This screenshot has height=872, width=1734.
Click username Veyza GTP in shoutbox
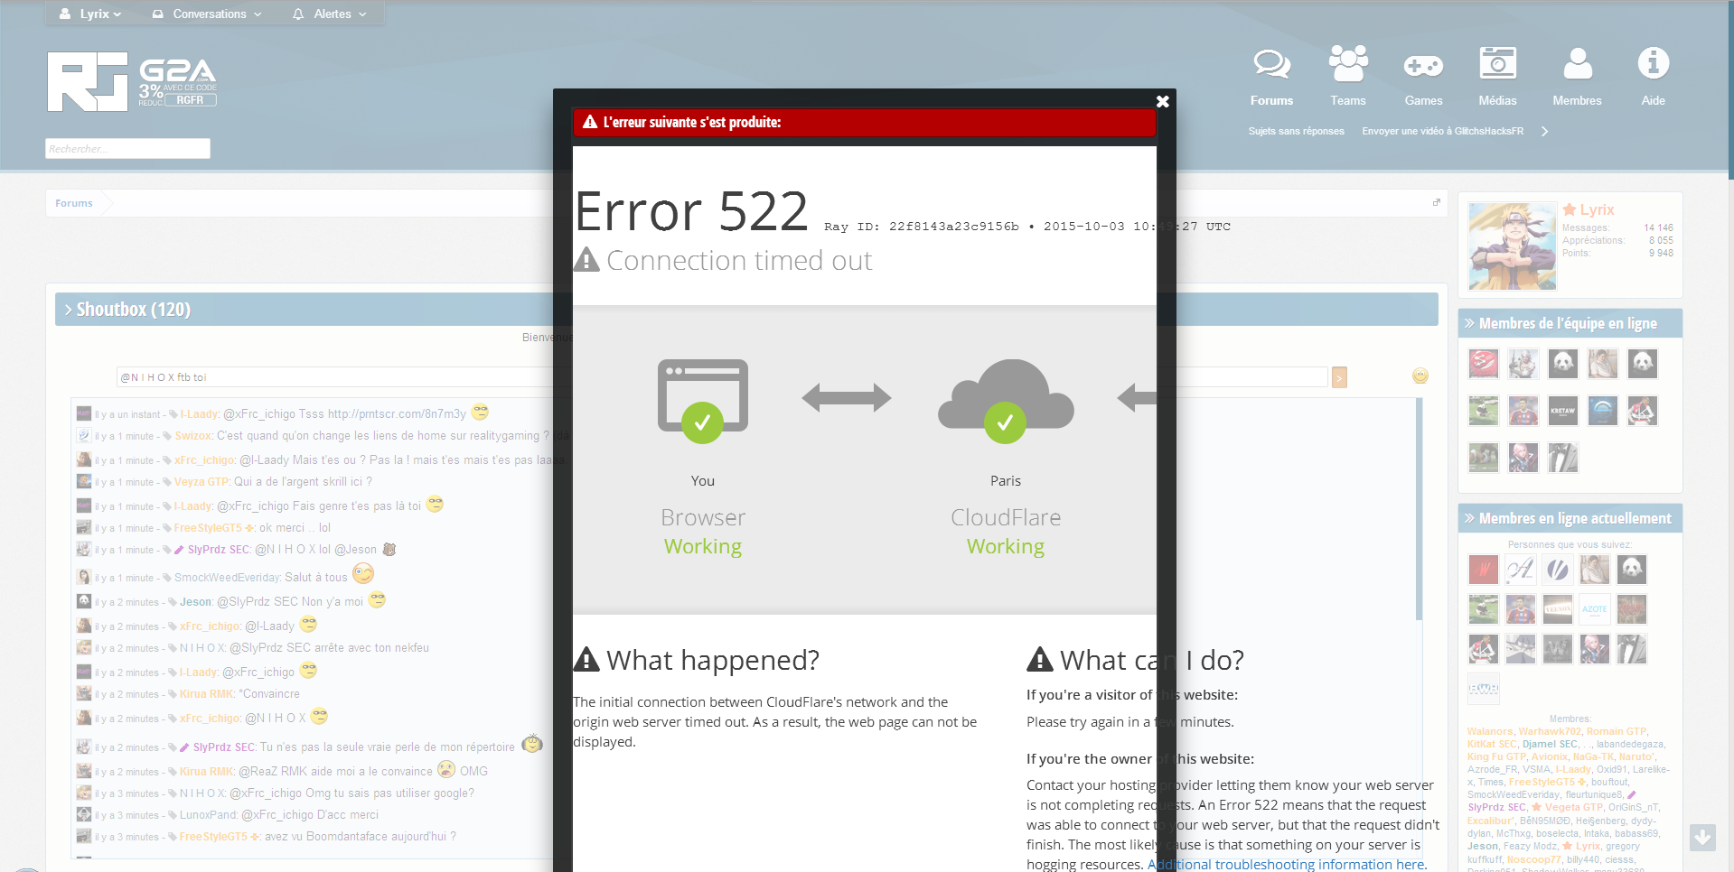pos(202,482)
